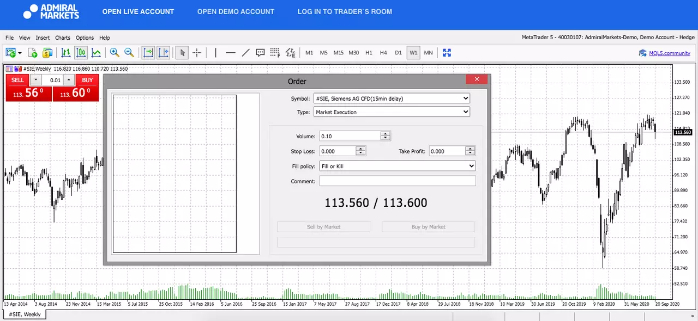Select the H1 timeframe
Screen dimensions: 698x321
[369, 53]
